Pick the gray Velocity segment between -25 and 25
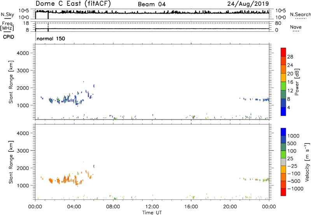The height and width of the screenshot is (215, 311). pyautogui.click(x=283, y=162)
